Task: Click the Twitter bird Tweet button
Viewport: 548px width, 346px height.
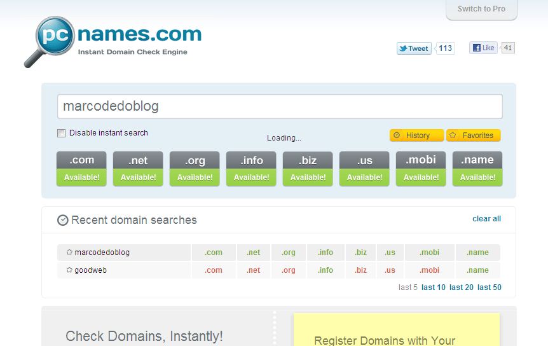Action: (414, 48)
